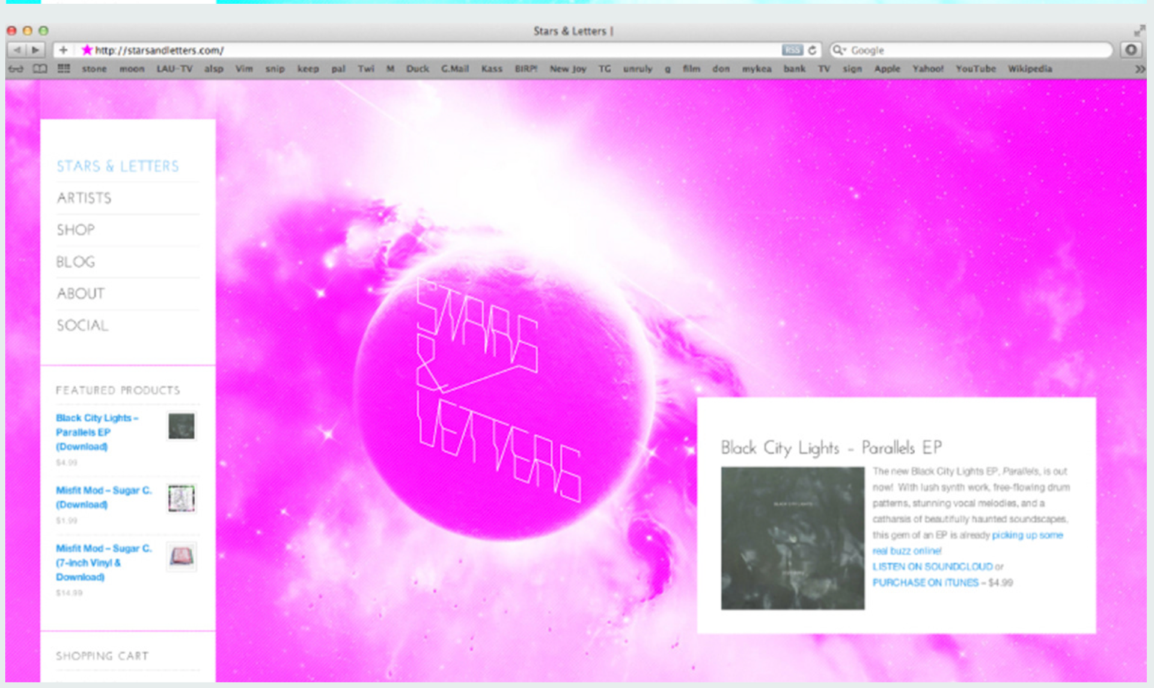
Task: Reload the page with refresh icon
Action: pos(813,50)
